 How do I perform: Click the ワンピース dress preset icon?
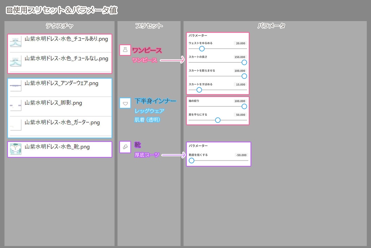click(x=125, y=50)
